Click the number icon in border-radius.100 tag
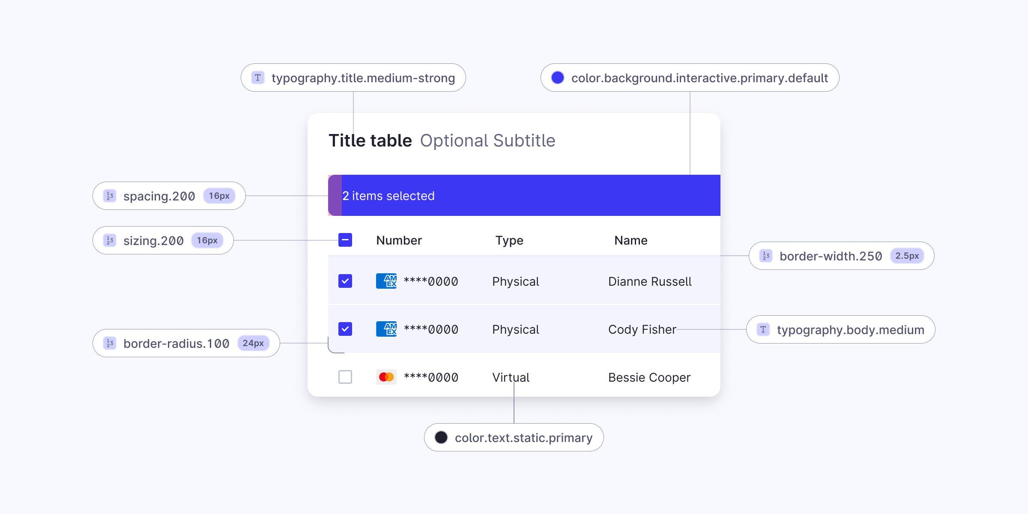The height and width of the screenshot is (514, 1028). click(110, 343)
